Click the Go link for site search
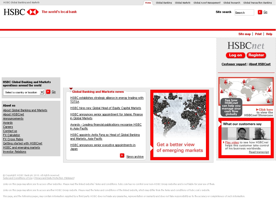 point(265,12)
